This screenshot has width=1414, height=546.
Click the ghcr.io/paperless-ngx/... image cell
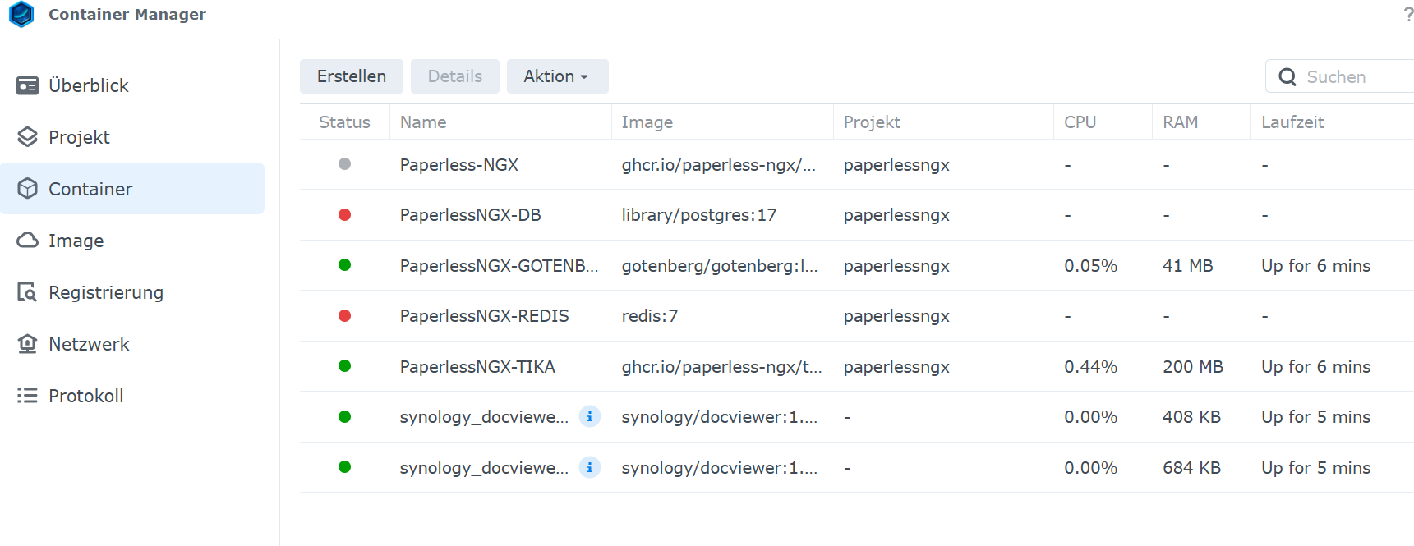719,165
